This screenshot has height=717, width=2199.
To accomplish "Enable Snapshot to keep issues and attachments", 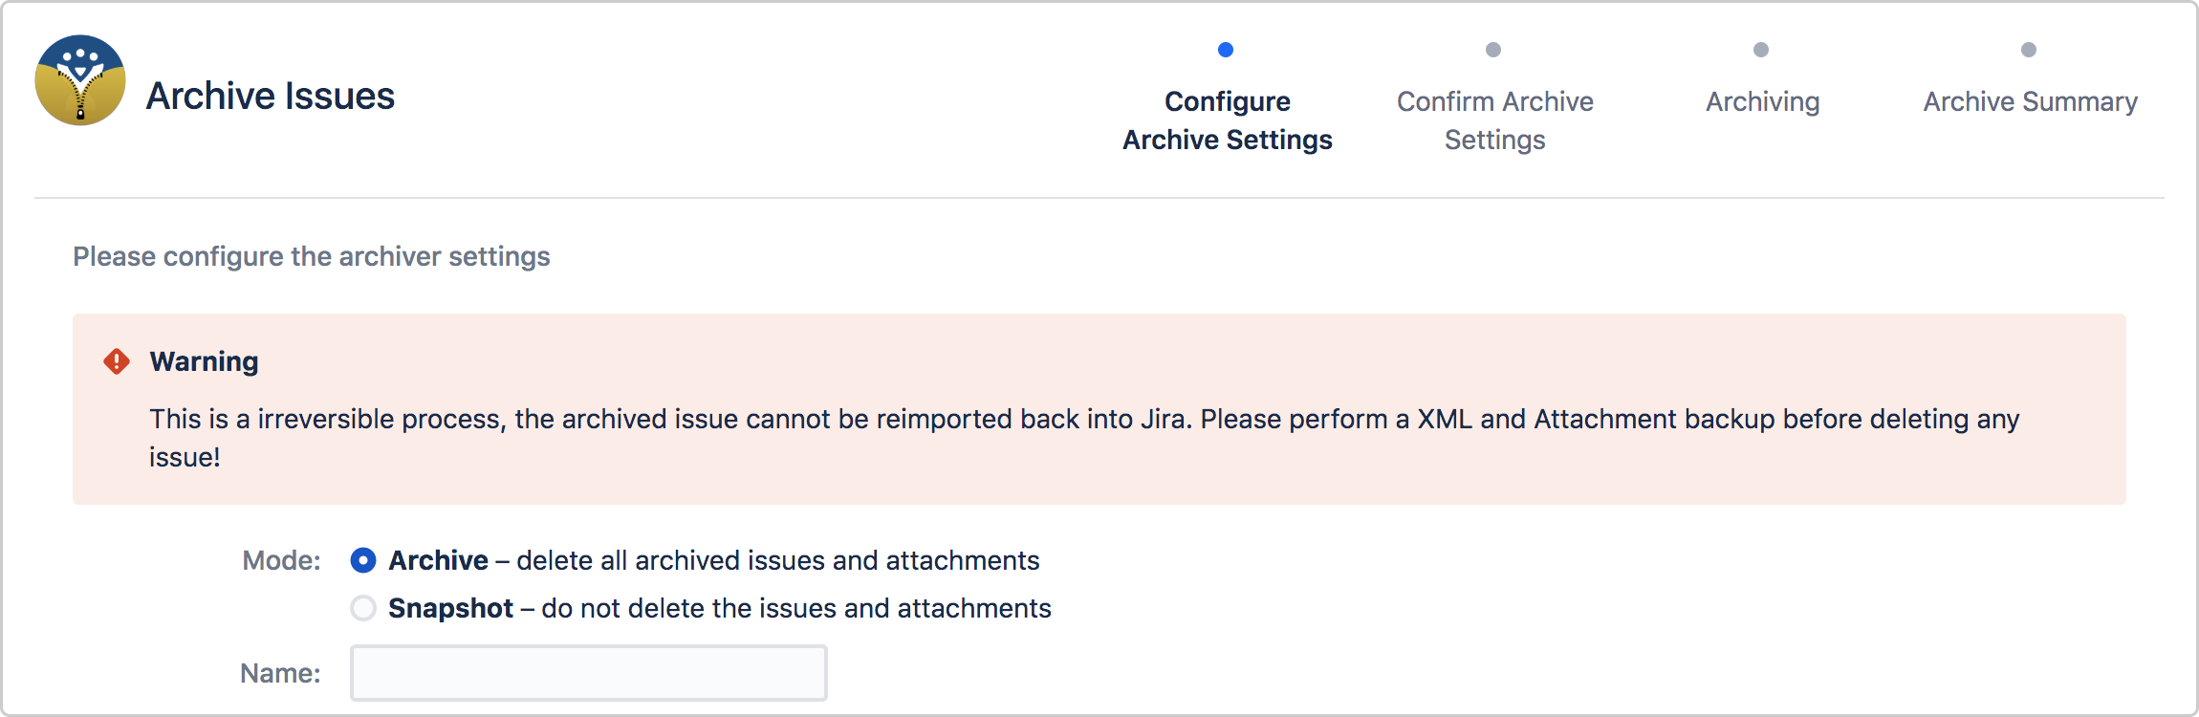I will [363, 608].
